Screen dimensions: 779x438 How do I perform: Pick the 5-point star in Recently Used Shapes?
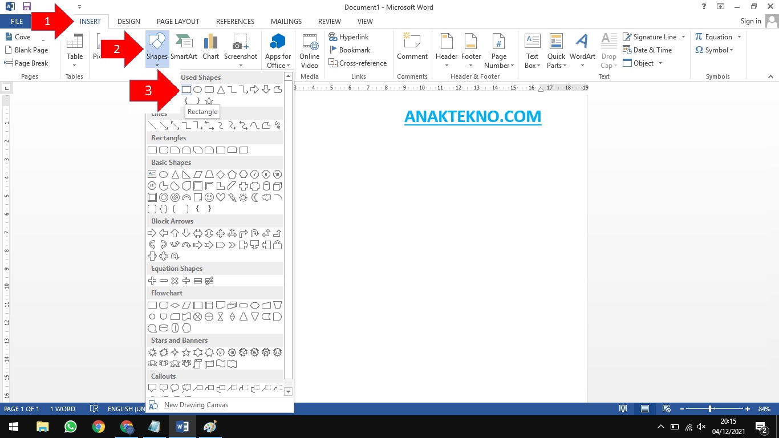pos(209,101)
